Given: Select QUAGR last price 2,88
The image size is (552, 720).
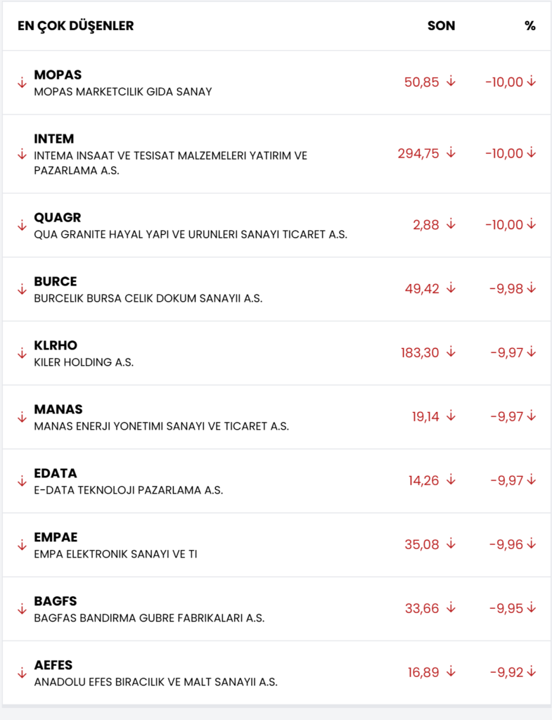Looking at the screenshot, I should 426,225.
